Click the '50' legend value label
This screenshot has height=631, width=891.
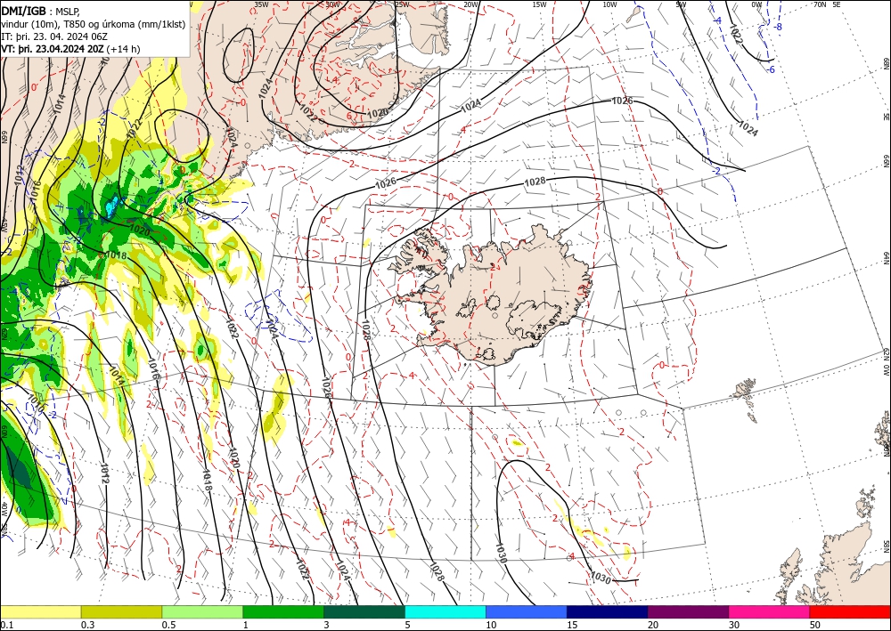coord(815,625)
